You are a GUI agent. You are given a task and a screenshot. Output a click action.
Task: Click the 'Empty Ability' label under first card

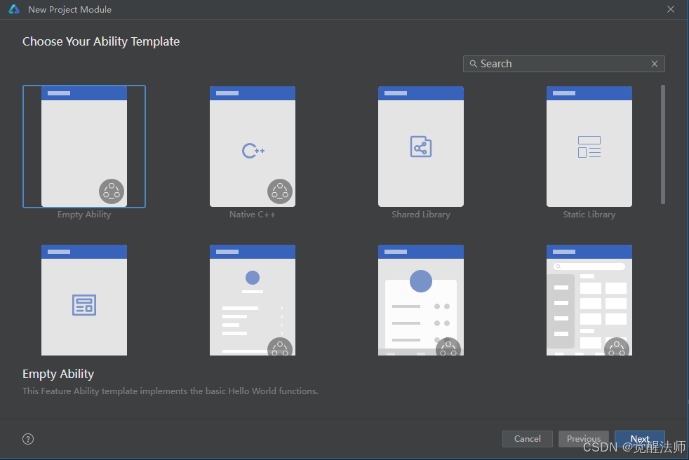[84, 215]
